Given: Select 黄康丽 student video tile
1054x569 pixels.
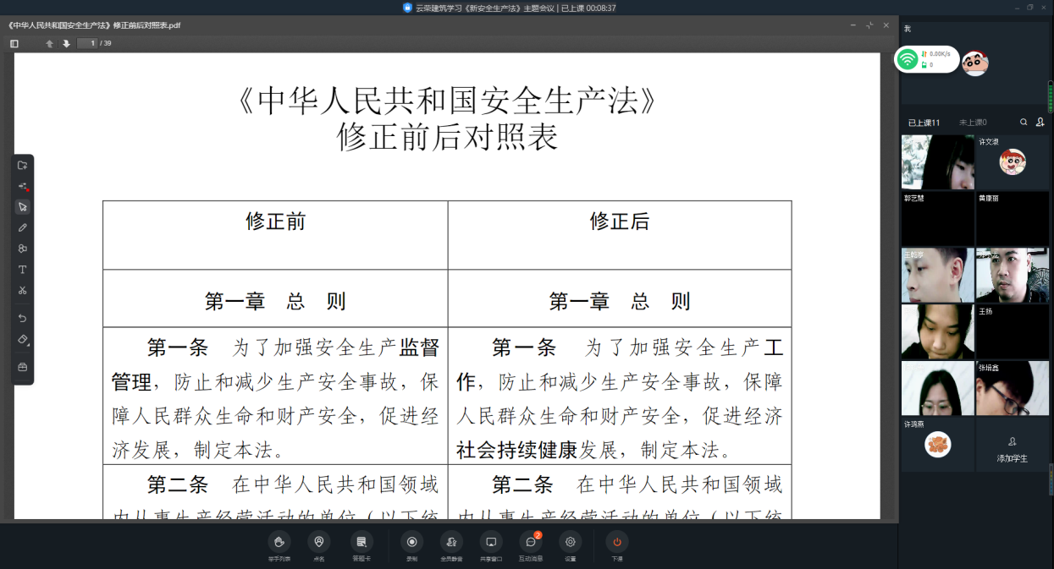Looking at the screenshot, I should pyautogui.click(x=1013, y=219).
